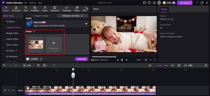Open the AI Avatar tab

click(16, 9)
